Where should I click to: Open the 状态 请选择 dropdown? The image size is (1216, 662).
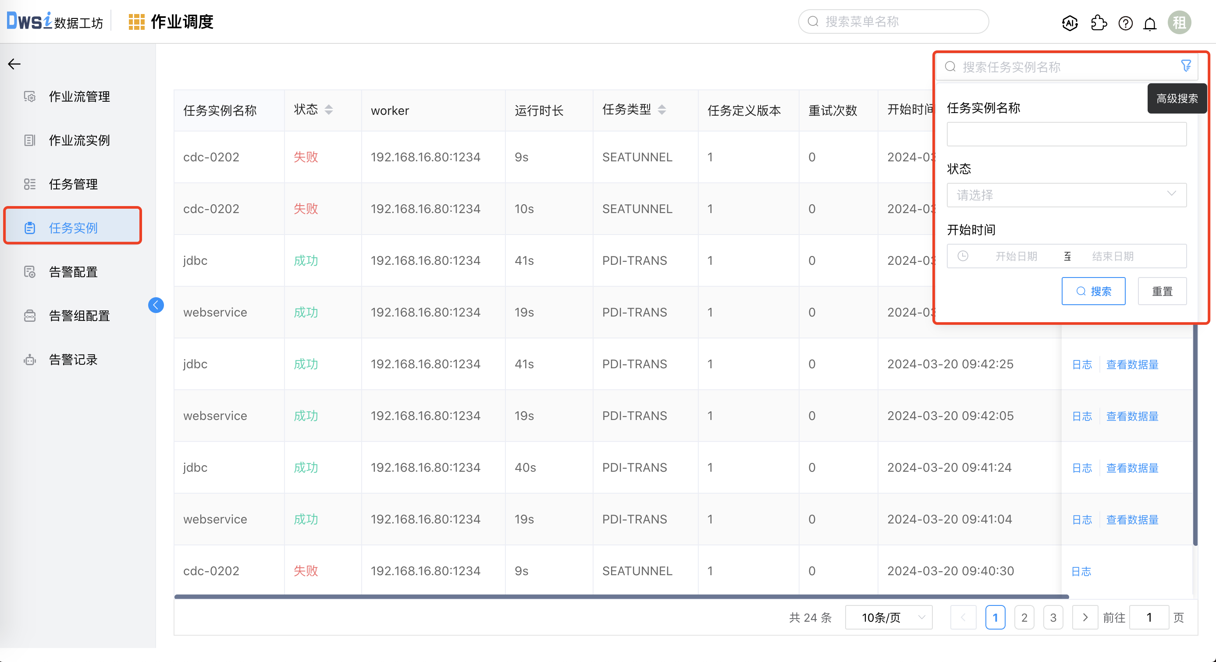1067,195
